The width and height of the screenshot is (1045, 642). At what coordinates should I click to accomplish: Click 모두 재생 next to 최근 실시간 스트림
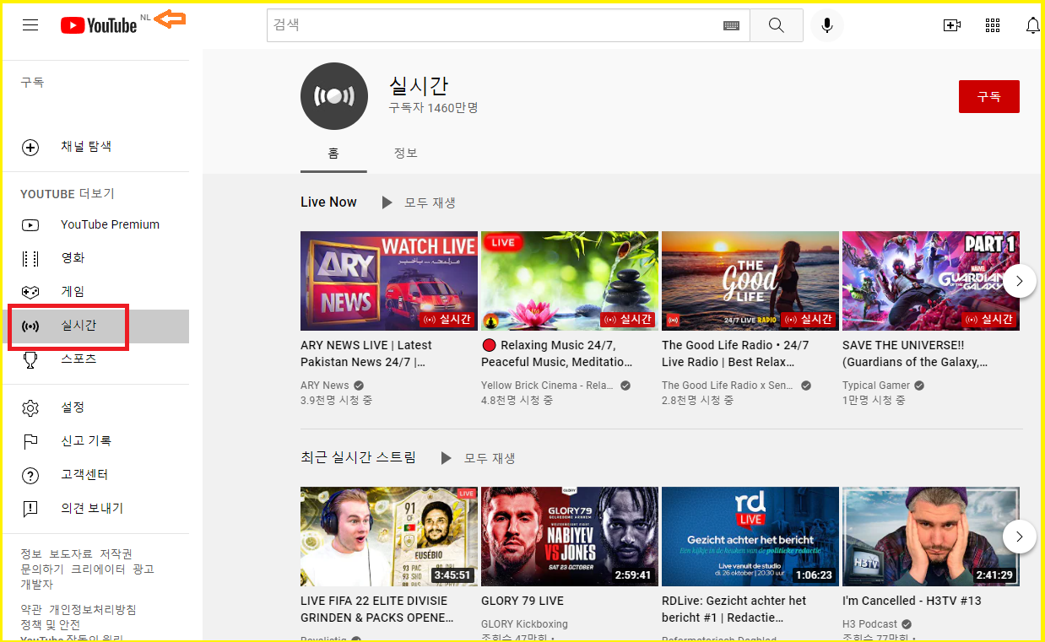click(x=490, y=458)
